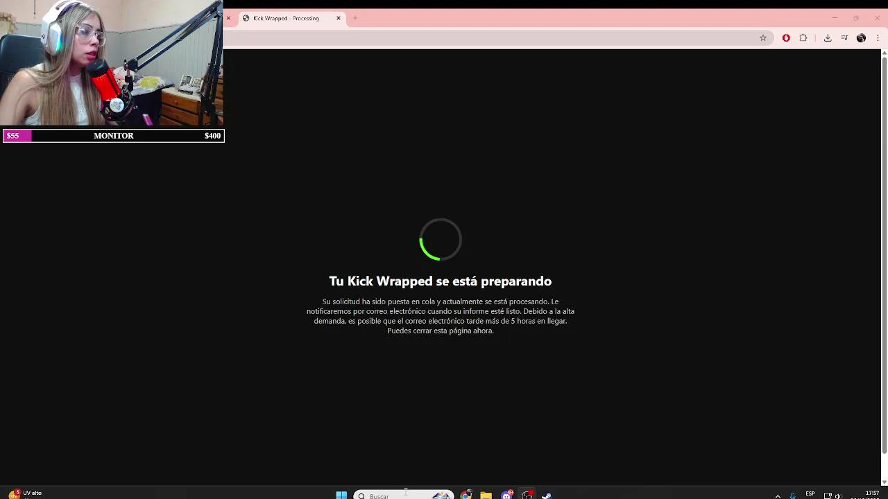Viewport: 888px width, 499px height.
Task: Bookmark this page with the star icon
Action: (x=763, y=38)
